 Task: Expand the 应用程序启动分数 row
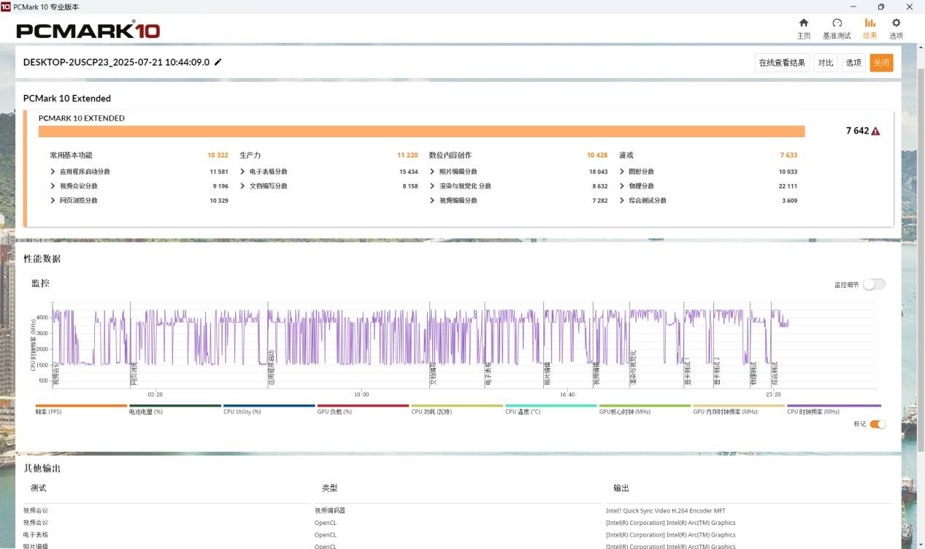pos(53,172)
